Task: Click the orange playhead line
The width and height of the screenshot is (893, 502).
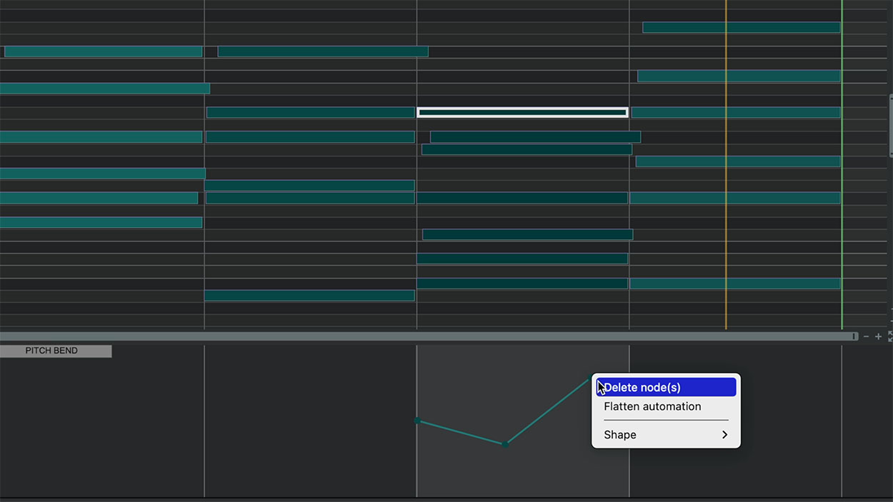Action: [x=726, y=214]
